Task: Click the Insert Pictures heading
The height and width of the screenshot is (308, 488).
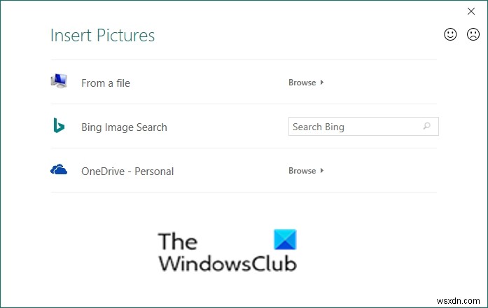Action: [103, 36]
